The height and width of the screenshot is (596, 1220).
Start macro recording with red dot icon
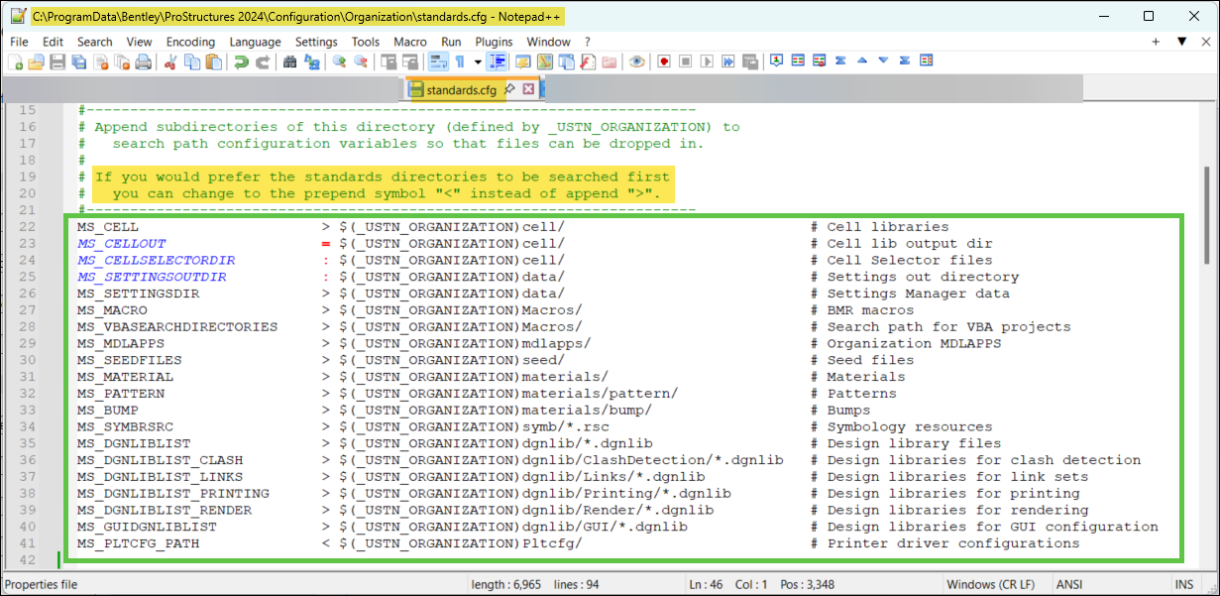click(x=664, y=61)
